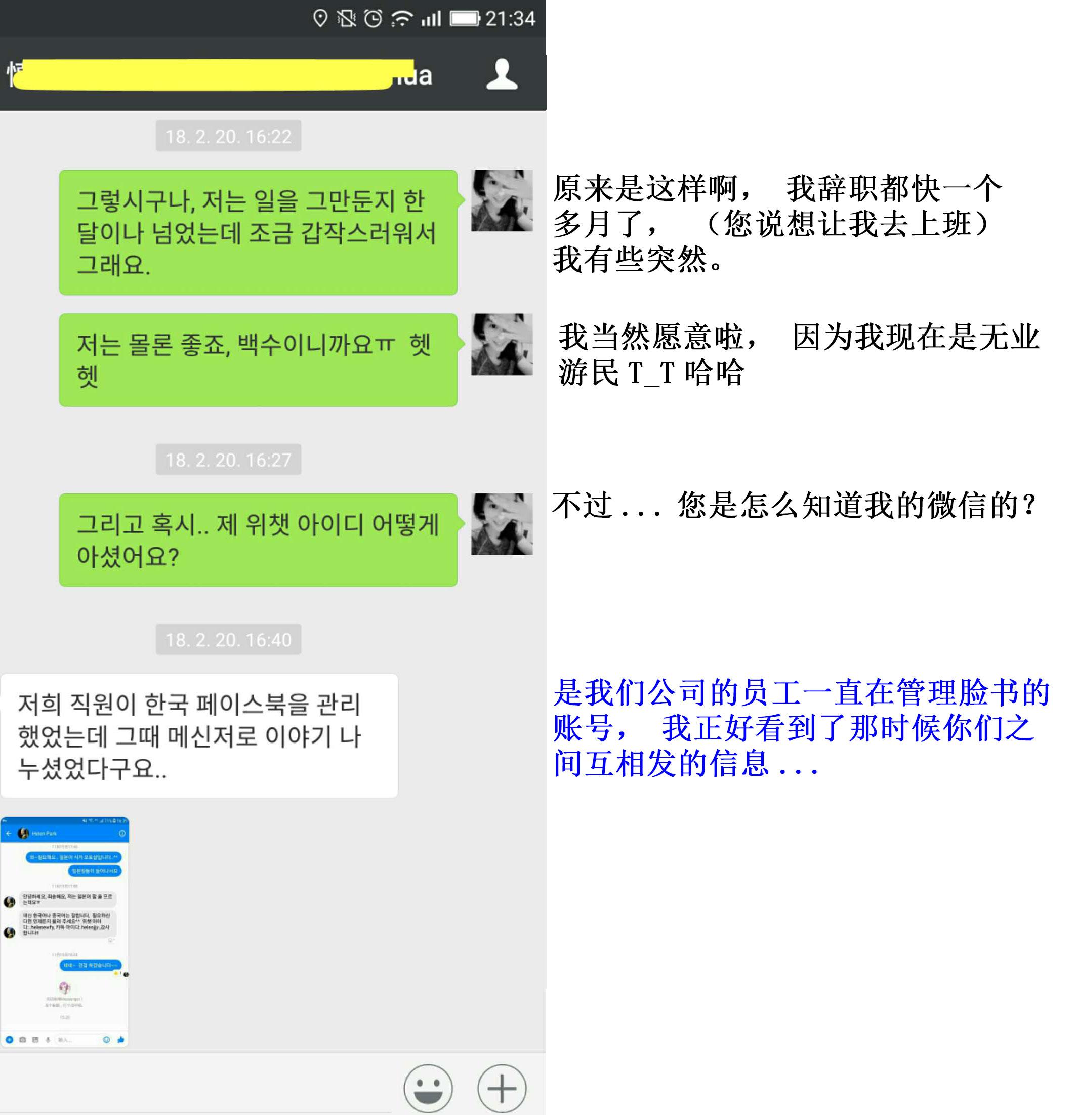Tap the alarm clock status icon
The width and height of the screenshot is (1076, 1115).
[x=374, y=19]
